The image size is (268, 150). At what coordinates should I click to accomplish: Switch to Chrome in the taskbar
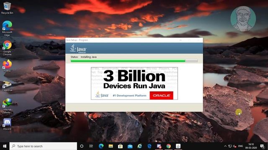[168, 146]
